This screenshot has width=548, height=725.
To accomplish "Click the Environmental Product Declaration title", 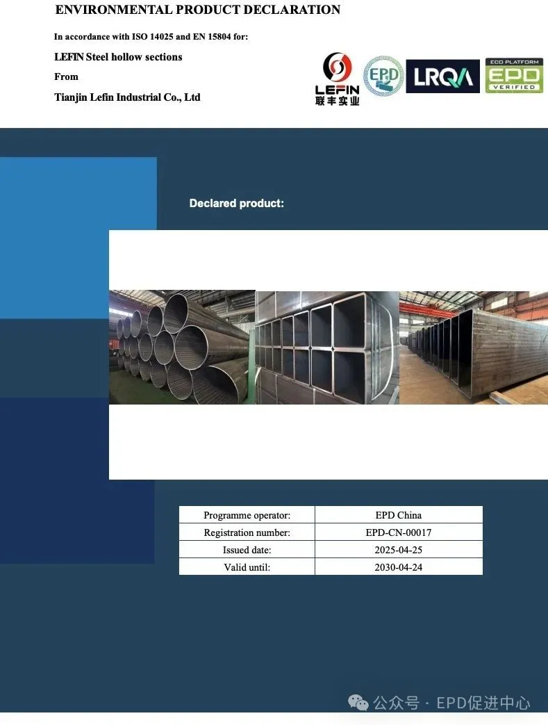I will coord(197,10).
